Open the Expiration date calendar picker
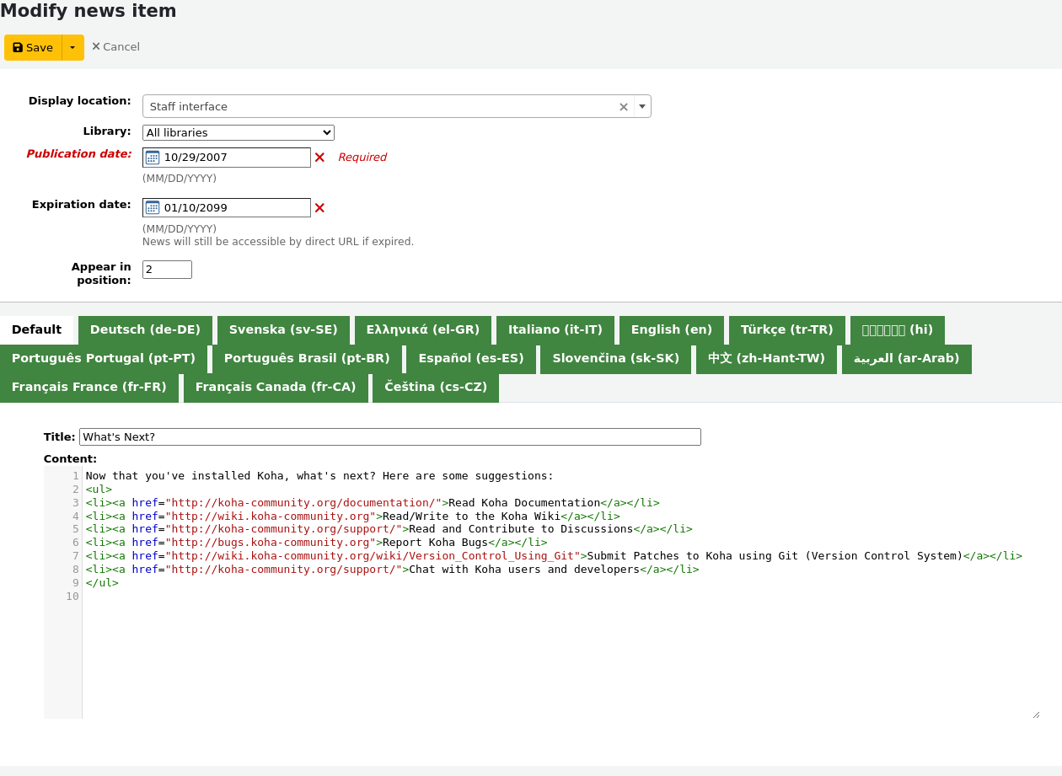The width and height of the screenshot is (1062, 776). click(153, 207)
